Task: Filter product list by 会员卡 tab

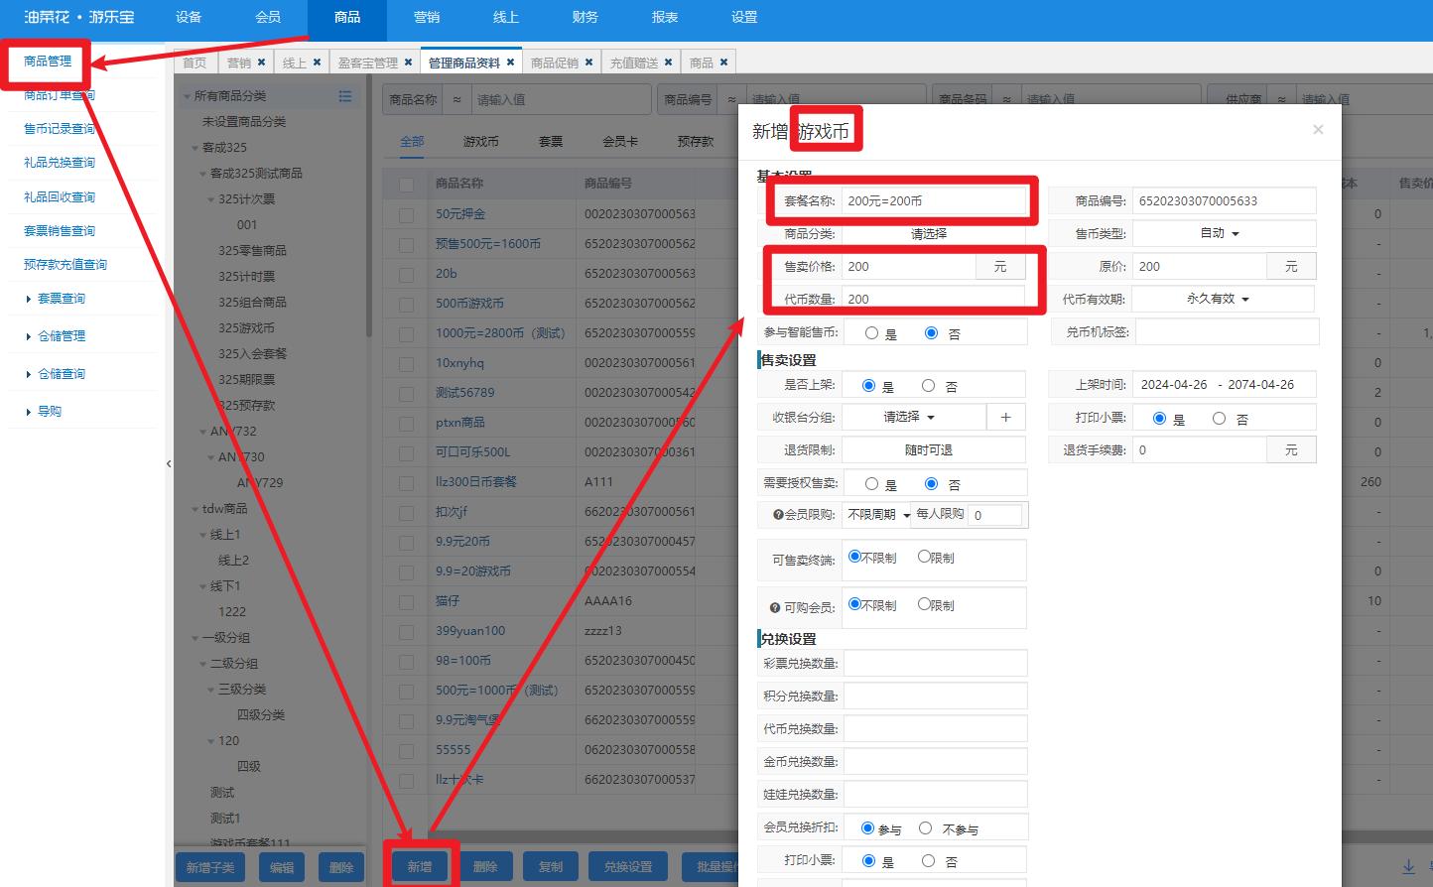Action: [x=620, y=142]
